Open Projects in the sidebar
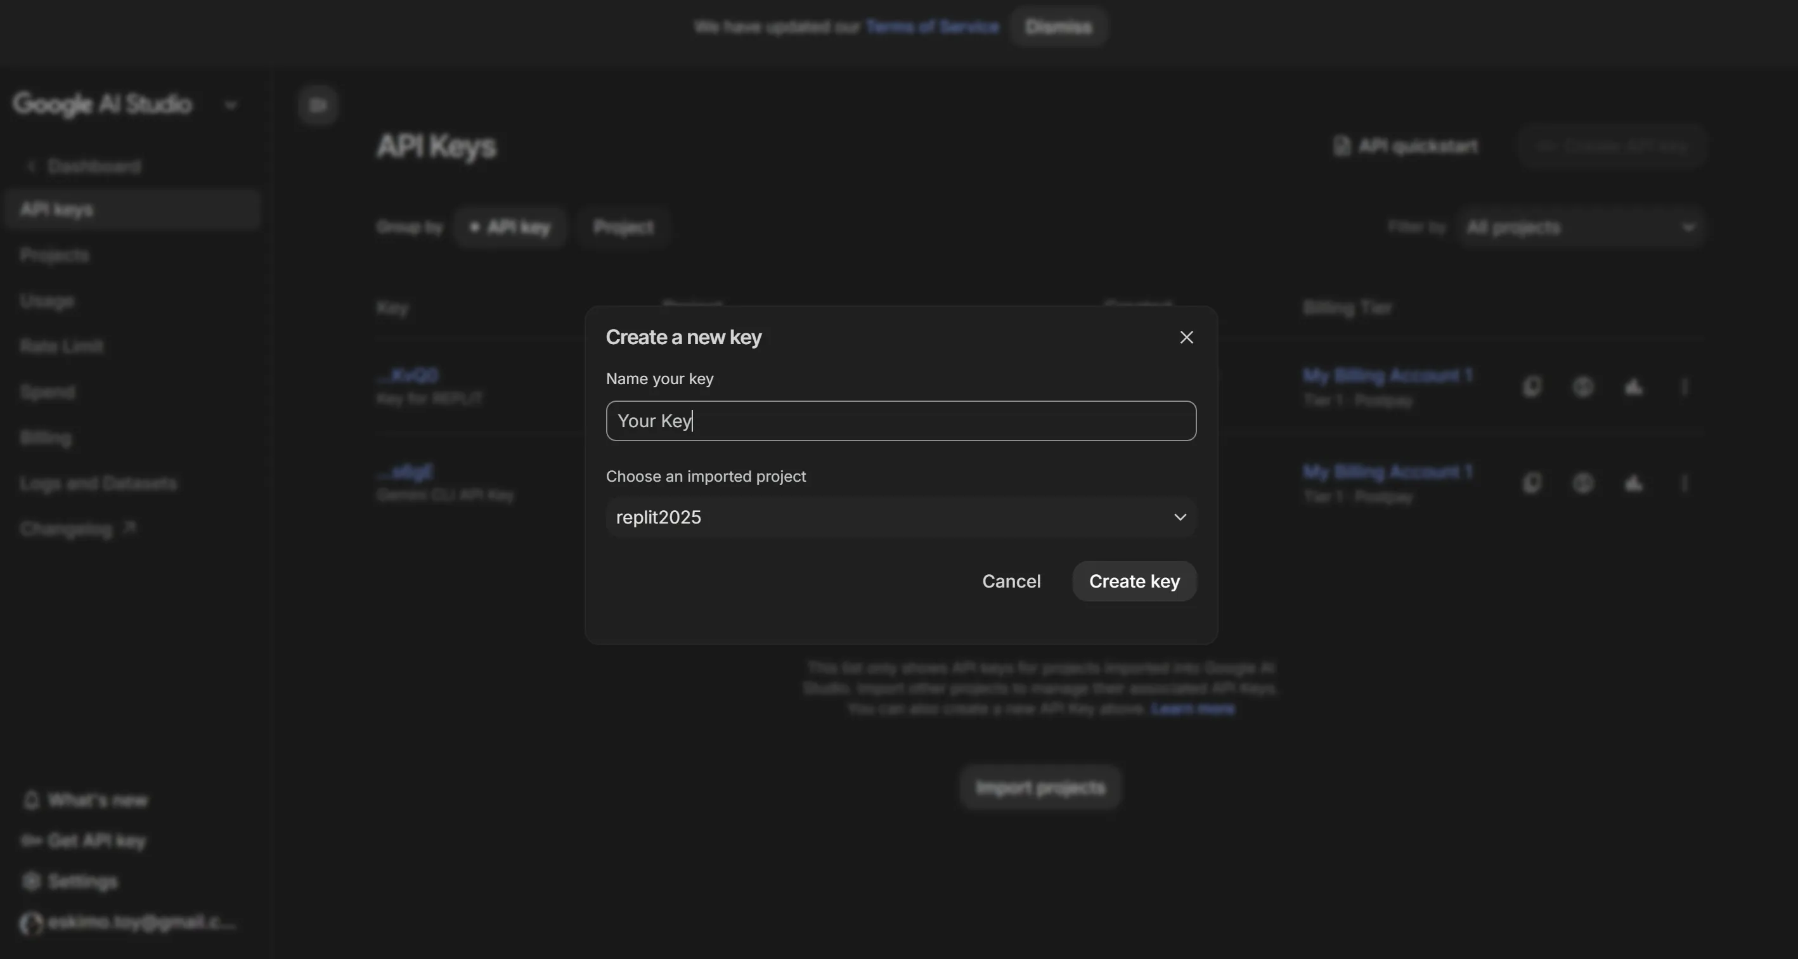The height and width of the screenshot is (959, 1798). pyautogui.click(x=55, y=255)
